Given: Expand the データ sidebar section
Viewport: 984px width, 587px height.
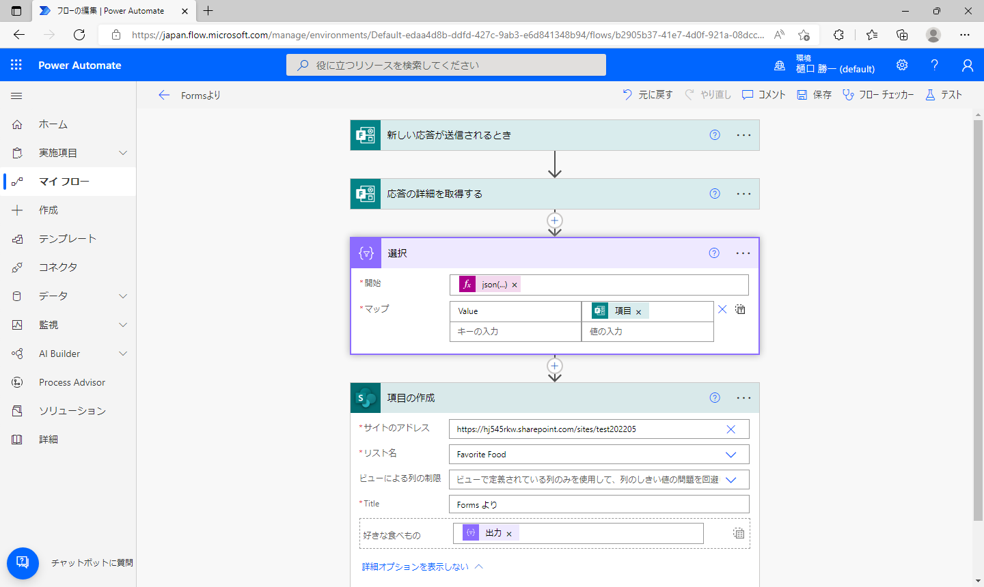Looking at the screenshot, I should click(x=123, y=296).
